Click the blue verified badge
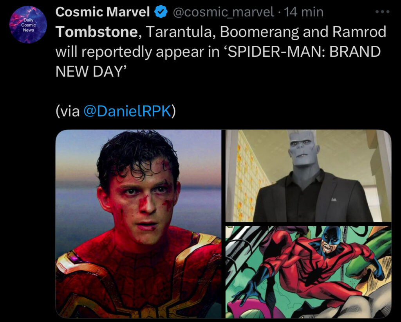This screenshot has height=322, width=401. click(x=161, y=12)
